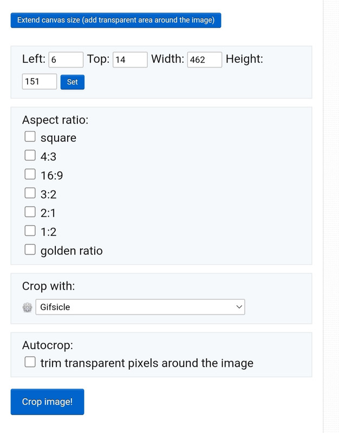The width and height of the screenshot is (339, 433).
Task: Click the gear icon beside Gifsicle
Action: click(28, 307)
